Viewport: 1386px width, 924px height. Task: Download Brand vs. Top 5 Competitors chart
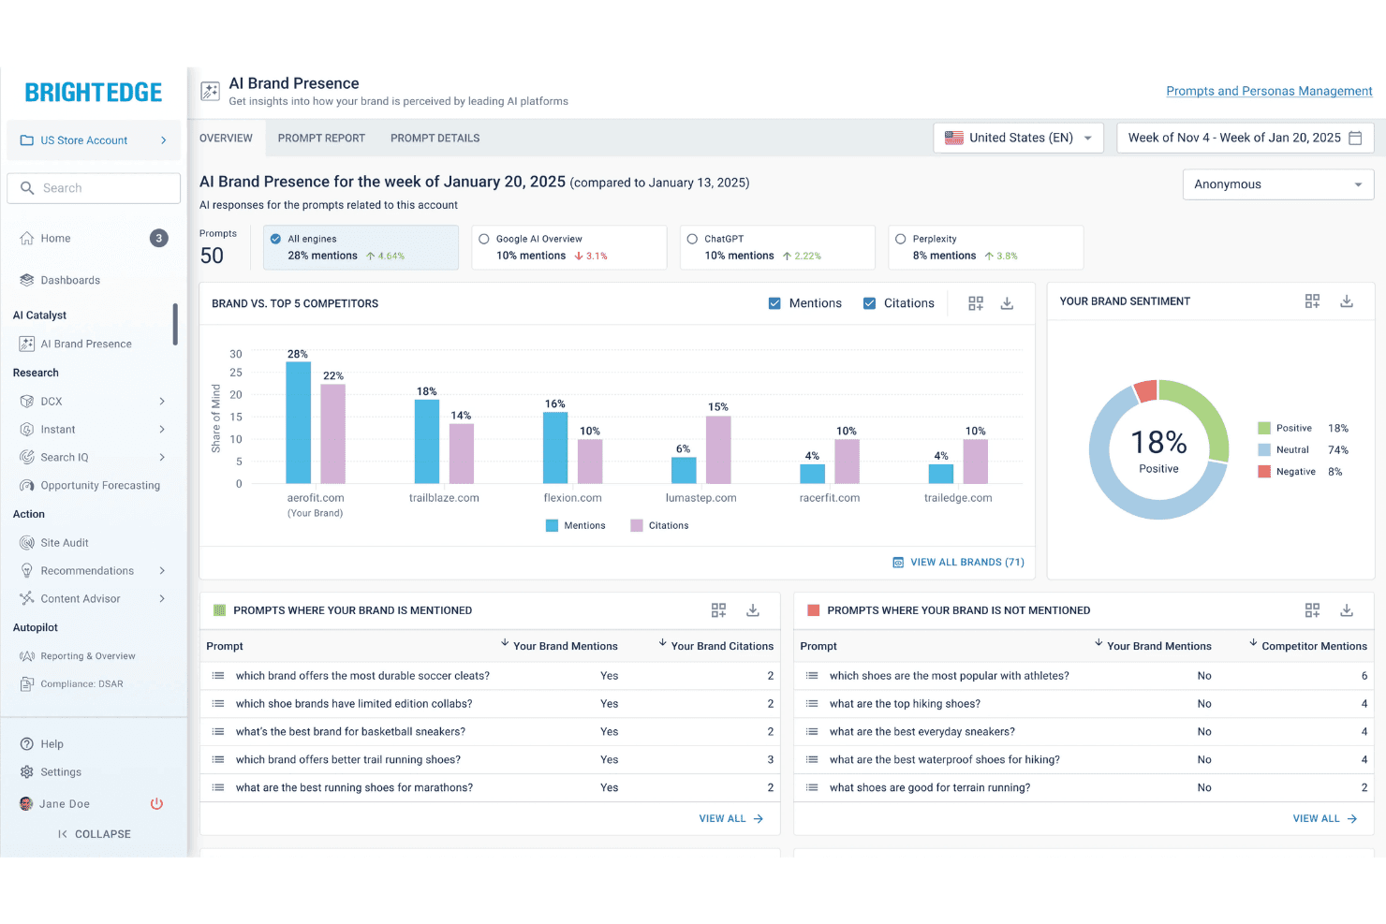click(1007, 303)
